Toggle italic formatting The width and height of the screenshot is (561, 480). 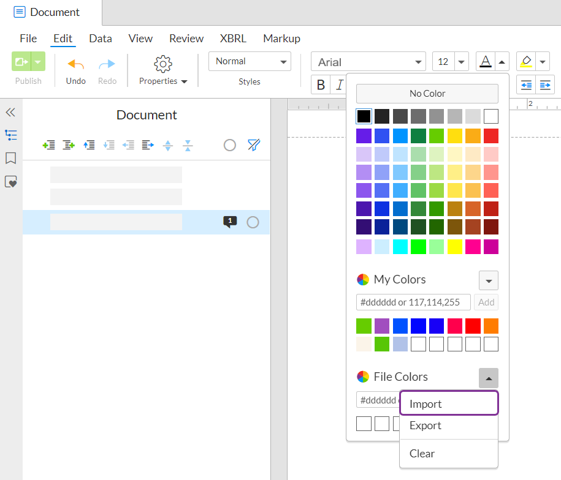[x=339, y=85]
